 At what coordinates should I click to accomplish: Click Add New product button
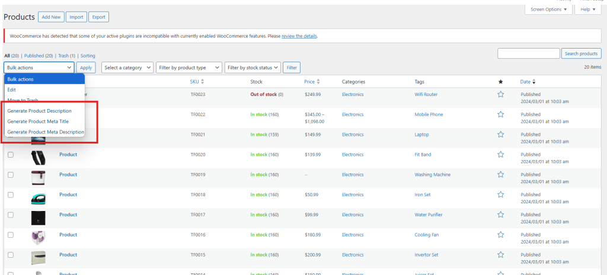coord(51,17)
